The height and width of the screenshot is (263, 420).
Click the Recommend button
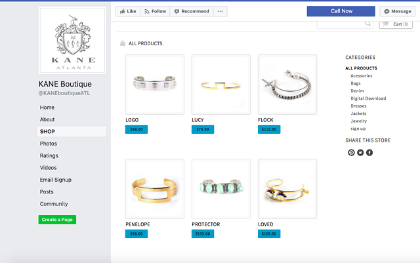(x=192, y=11)
